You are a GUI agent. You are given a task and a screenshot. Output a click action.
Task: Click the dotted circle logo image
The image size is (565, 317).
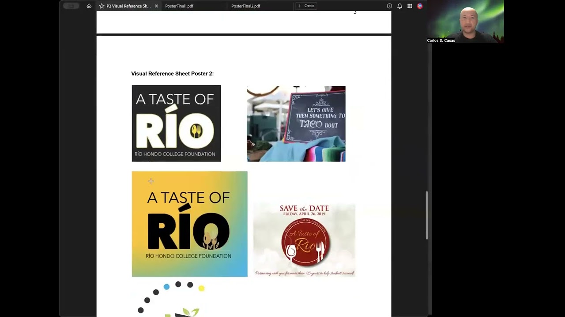pos(171,299)
